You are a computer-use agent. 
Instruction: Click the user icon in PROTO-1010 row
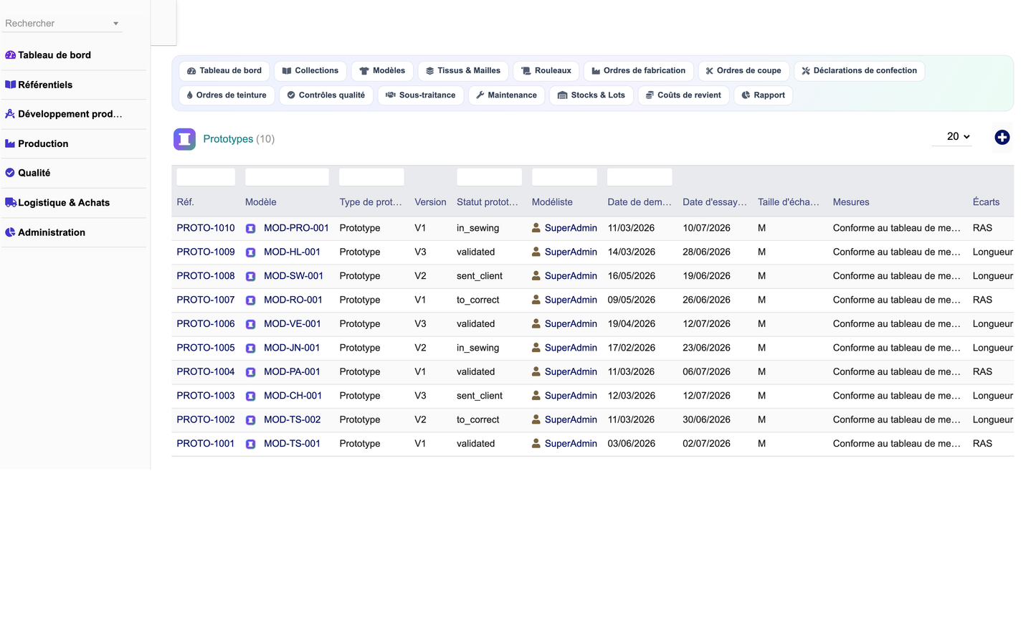tap(536, 228)
